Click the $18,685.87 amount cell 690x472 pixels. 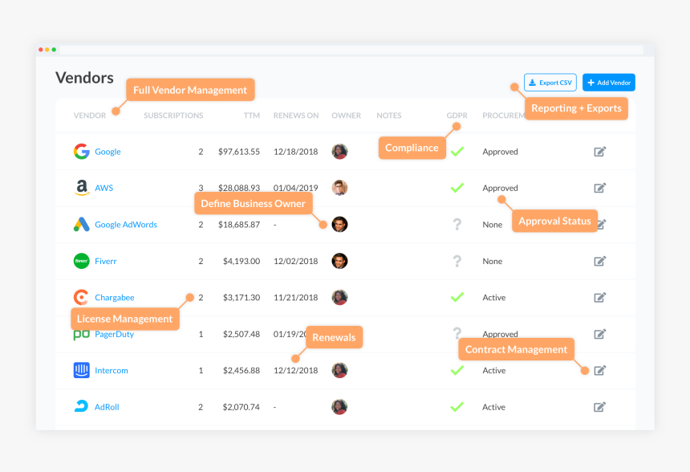pos(239,225)
